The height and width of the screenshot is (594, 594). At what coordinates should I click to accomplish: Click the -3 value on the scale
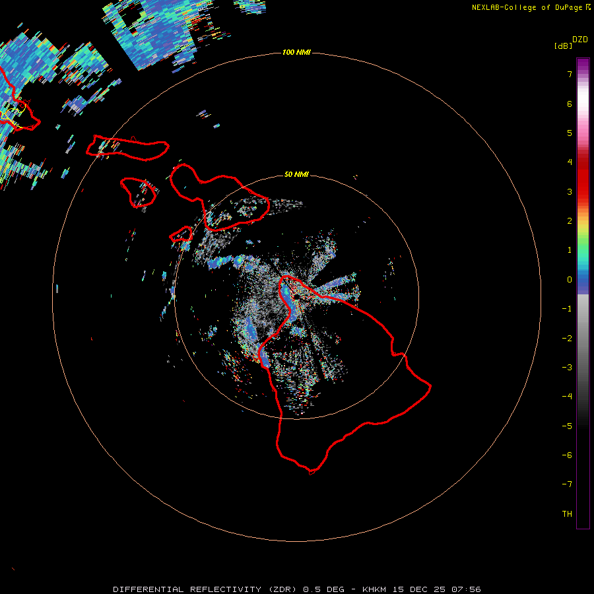(567, 368)
